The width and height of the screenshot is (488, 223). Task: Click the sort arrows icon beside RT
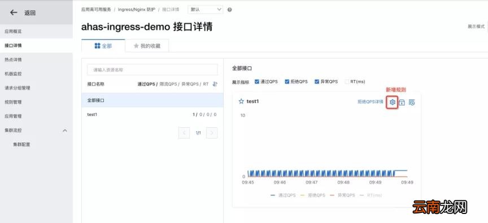coord(215,84)
